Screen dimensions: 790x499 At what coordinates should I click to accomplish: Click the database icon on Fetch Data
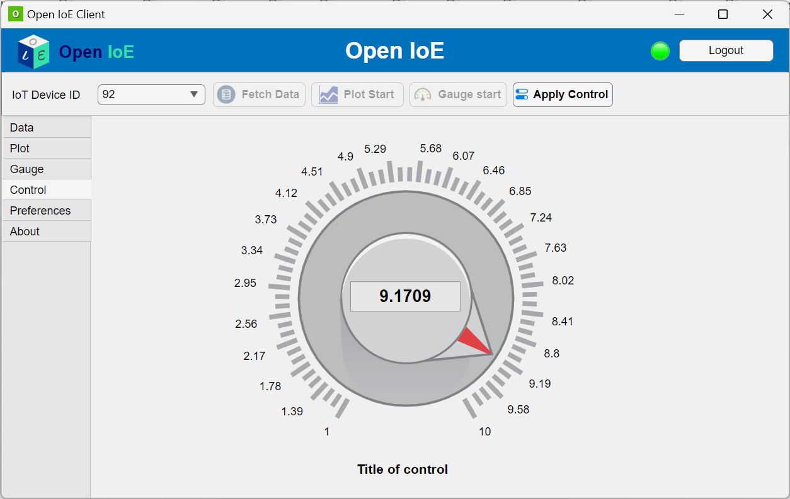pos(226,94)
